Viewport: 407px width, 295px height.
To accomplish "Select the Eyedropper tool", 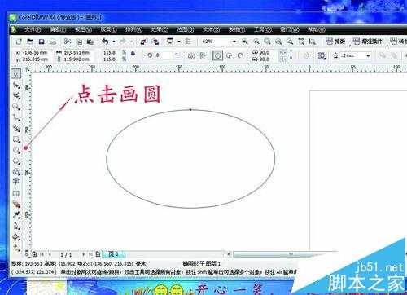I will pos(16,215).
